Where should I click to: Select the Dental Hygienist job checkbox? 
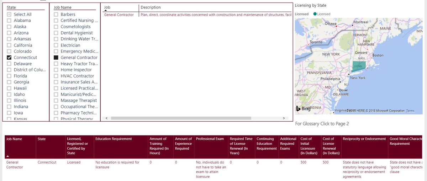(56, 33)
